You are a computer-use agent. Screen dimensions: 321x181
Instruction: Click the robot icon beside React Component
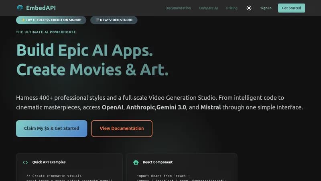(x=136, y=162)
